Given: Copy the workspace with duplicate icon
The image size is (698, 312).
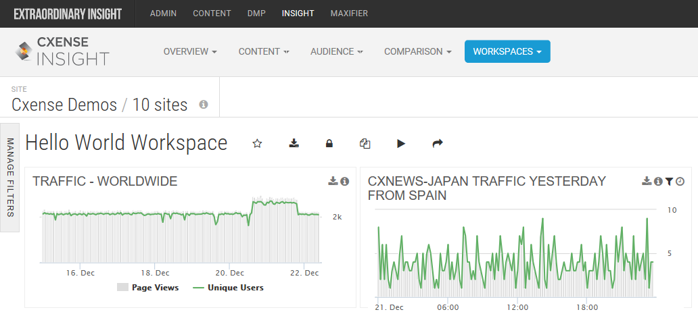Looking at the screenshot, I should [x=365, y=144].
